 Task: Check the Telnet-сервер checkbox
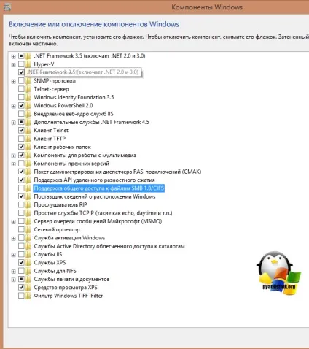(x=21, y=89)
